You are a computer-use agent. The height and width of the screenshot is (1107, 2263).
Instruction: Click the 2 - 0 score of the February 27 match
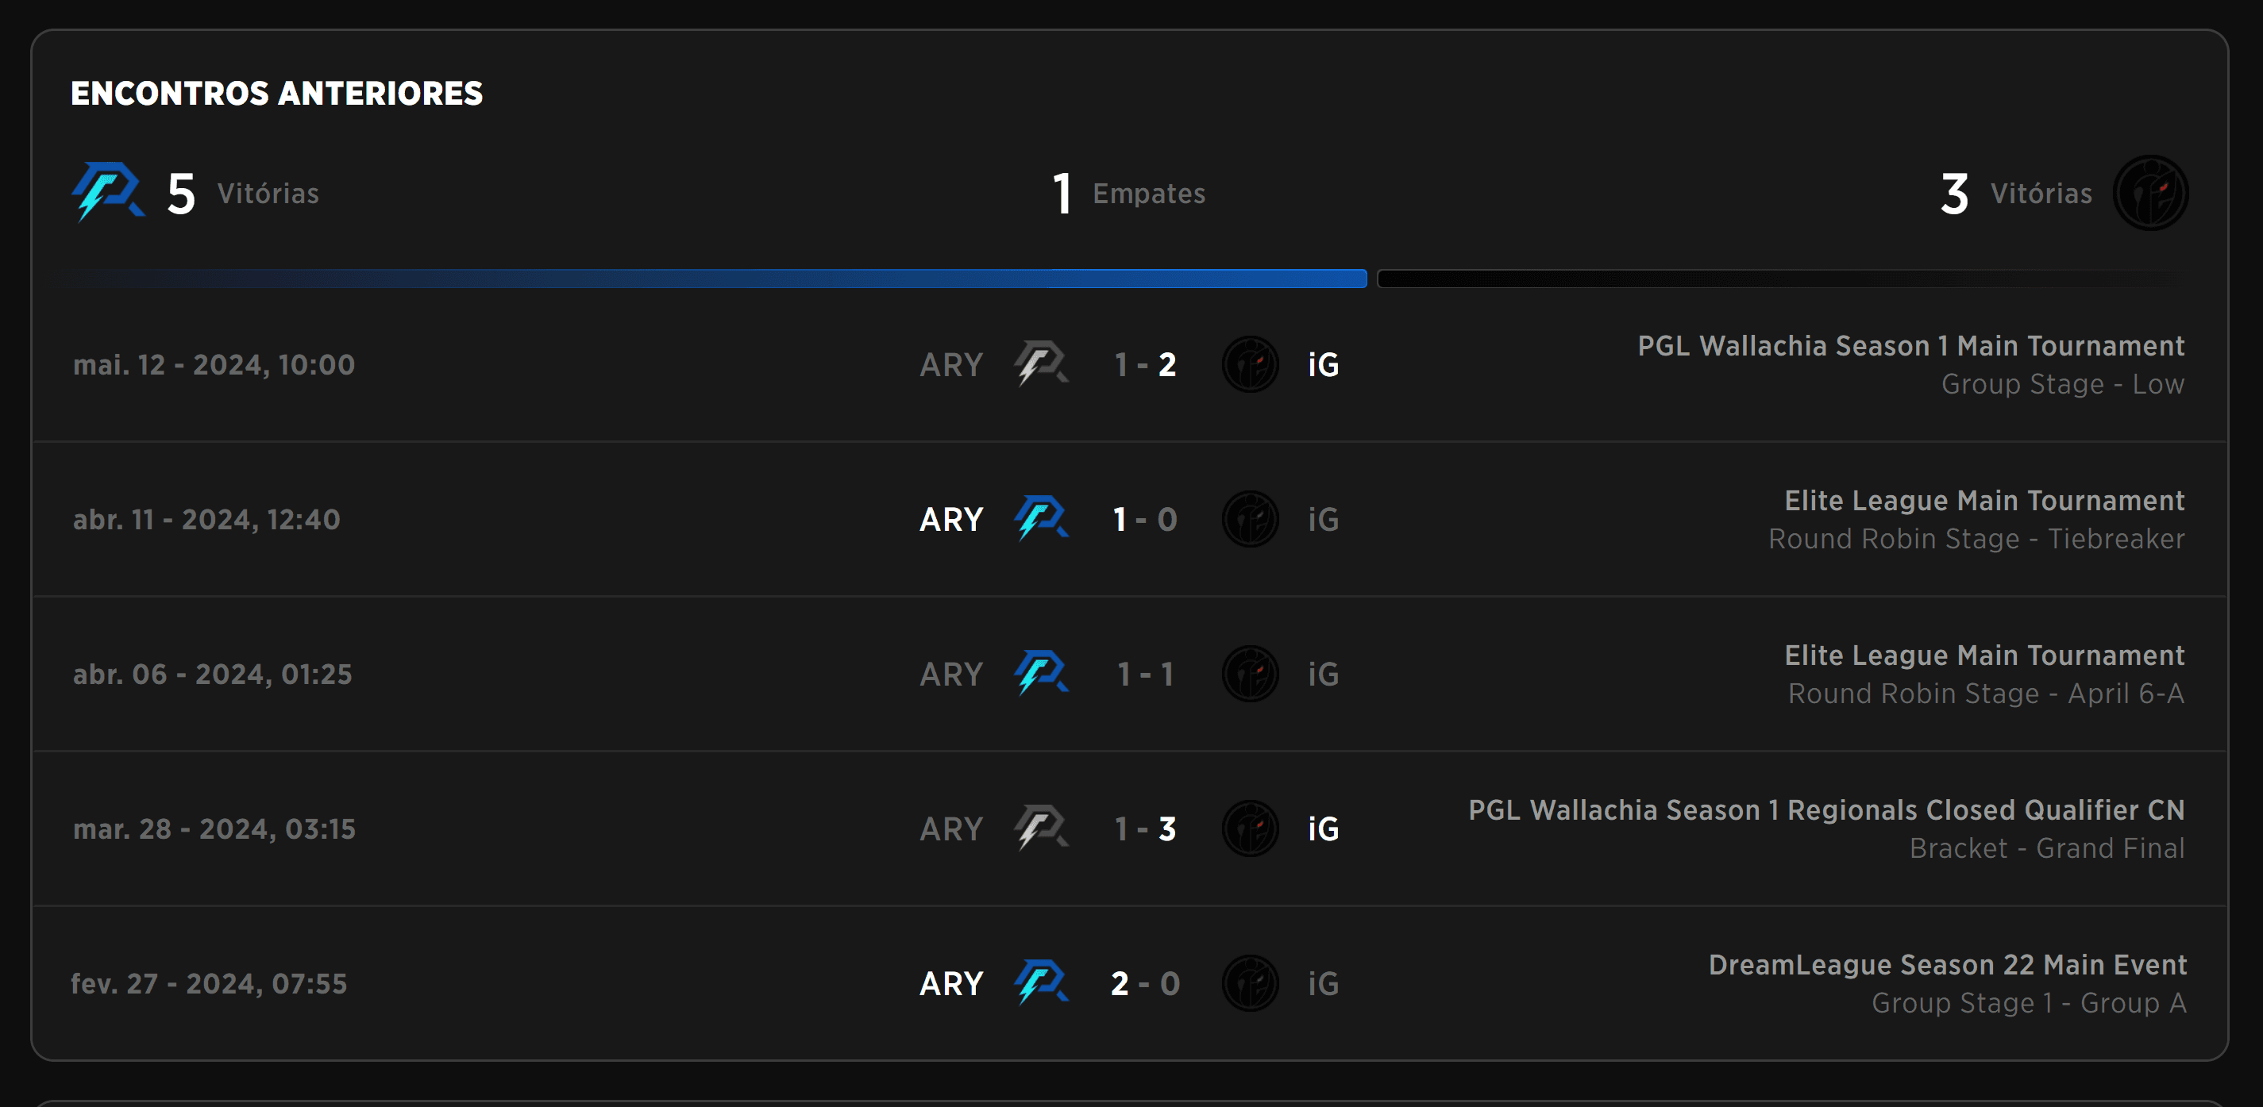click(x=1145, y=983)
